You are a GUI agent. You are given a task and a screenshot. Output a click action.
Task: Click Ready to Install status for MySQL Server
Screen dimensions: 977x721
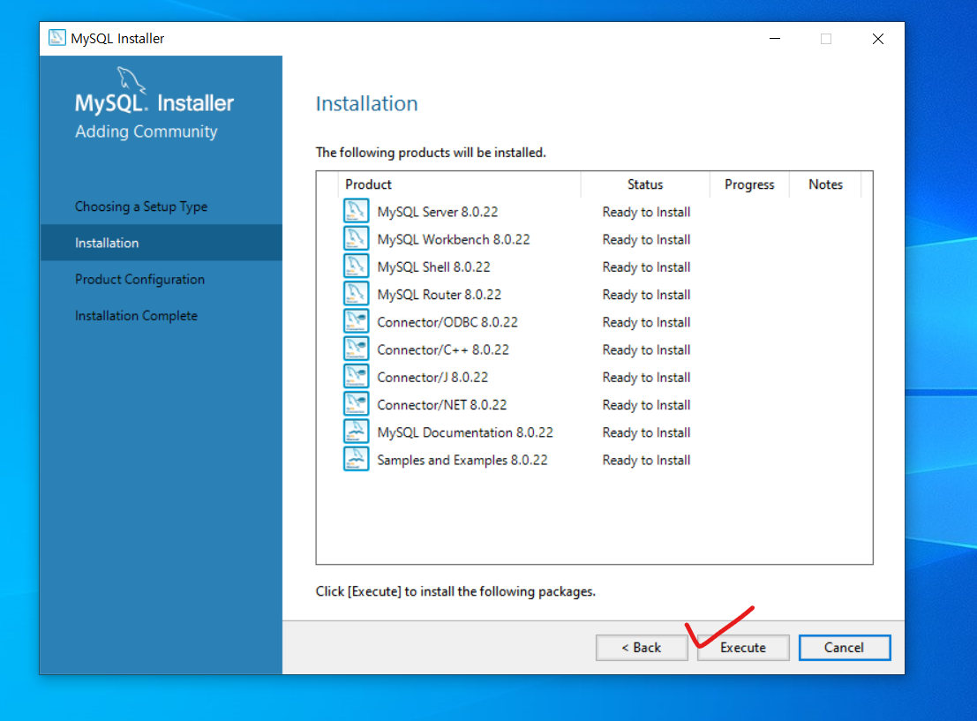point(646,212)
